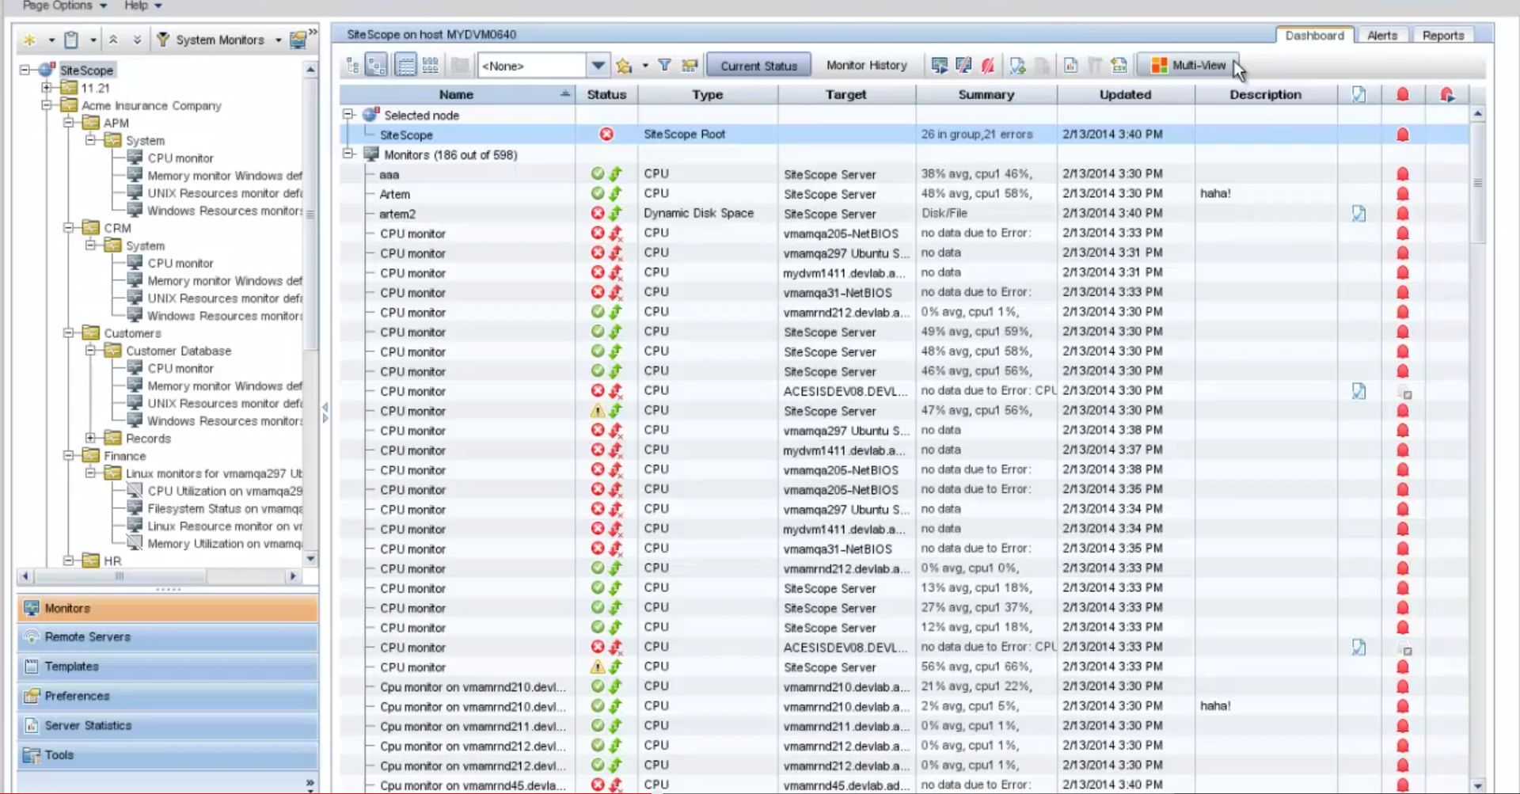Screen dimensions: 1520x794
Task: Sort table by the Updated column header
Action: [x=1125, y=95]
